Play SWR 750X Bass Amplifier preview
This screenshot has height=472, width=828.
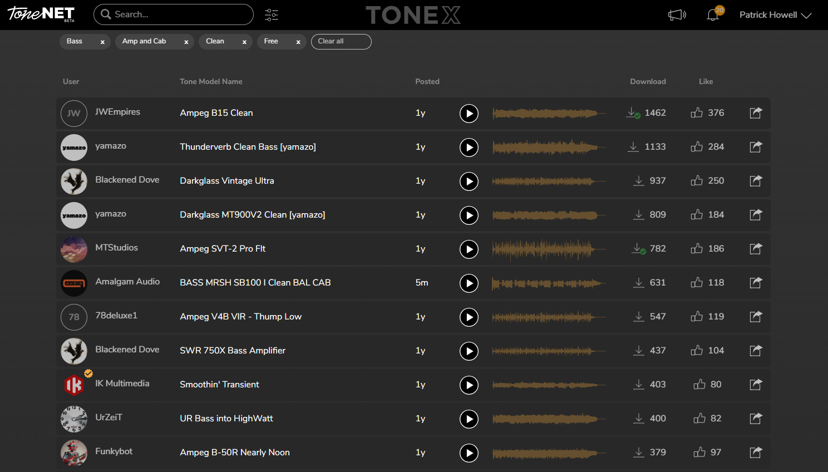coord(469,351)
